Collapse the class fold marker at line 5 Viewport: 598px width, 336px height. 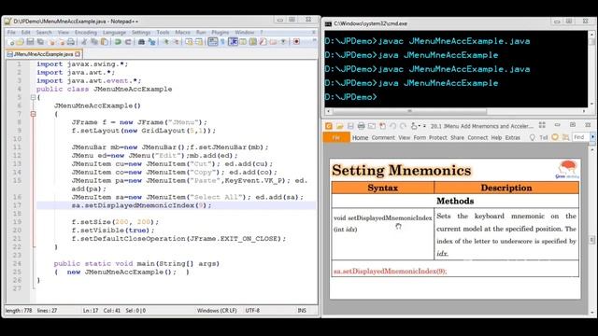coord(34,97)
